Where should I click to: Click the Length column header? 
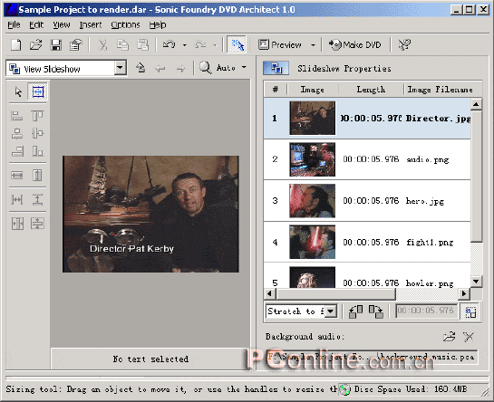point(371,90)
